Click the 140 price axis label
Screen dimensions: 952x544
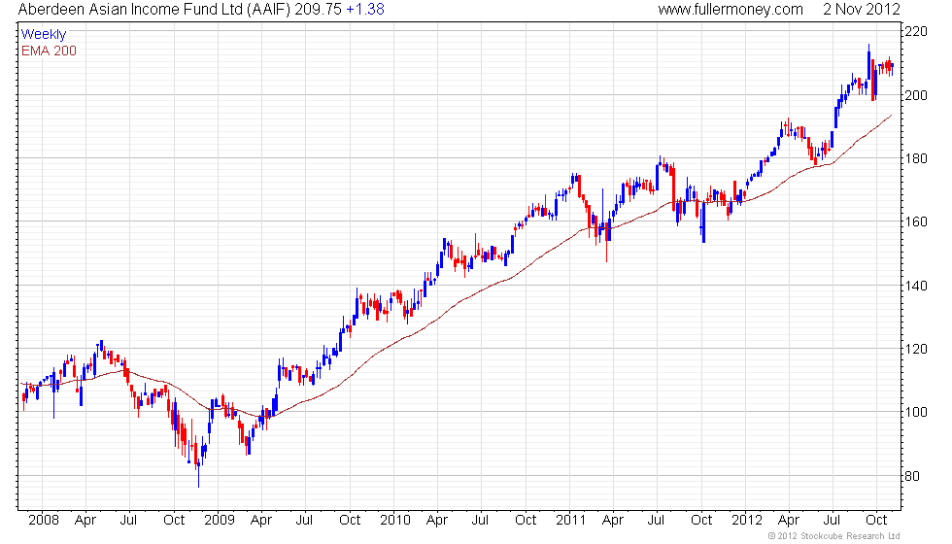point(916,286)
